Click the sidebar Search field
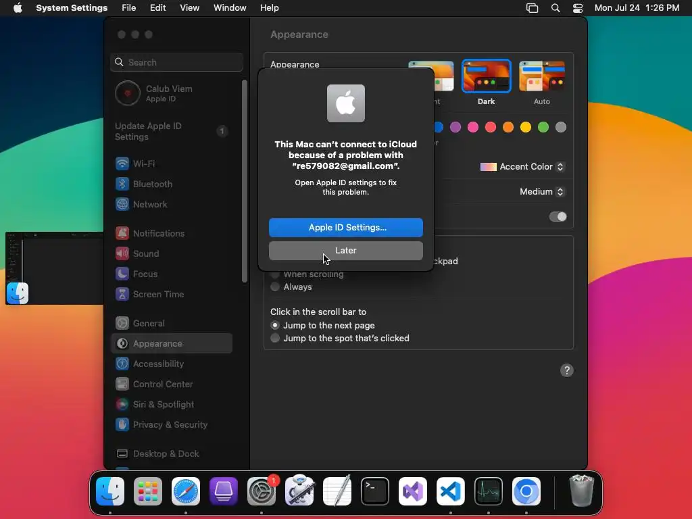 point(176,62)
